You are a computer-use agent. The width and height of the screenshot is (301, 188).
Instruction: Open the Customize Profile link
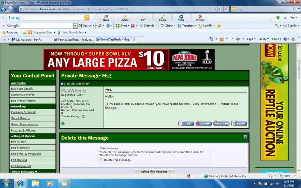(23, 95)
